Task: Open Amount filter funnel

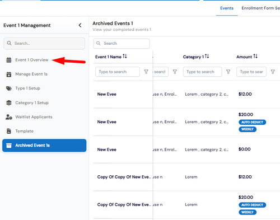Action: [273, 72]
